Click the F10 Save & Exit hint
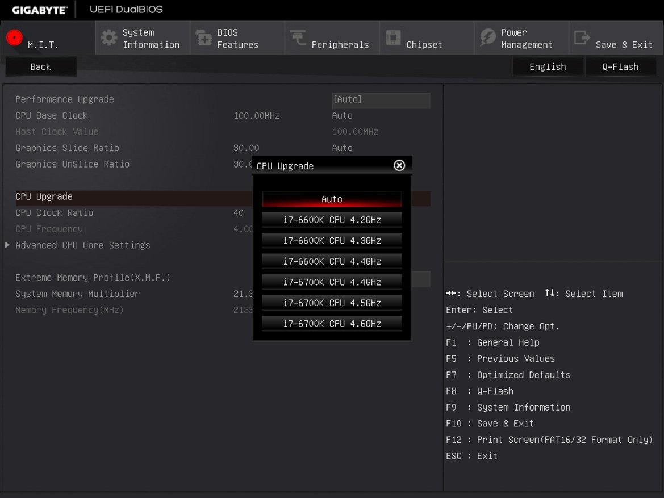The height and width of the screenshot is (498, 664). click(490, 424)
